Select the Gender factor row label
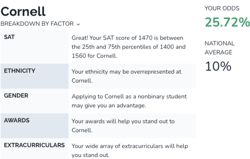This screenshot has width=250, height=159. pos(16,96)
